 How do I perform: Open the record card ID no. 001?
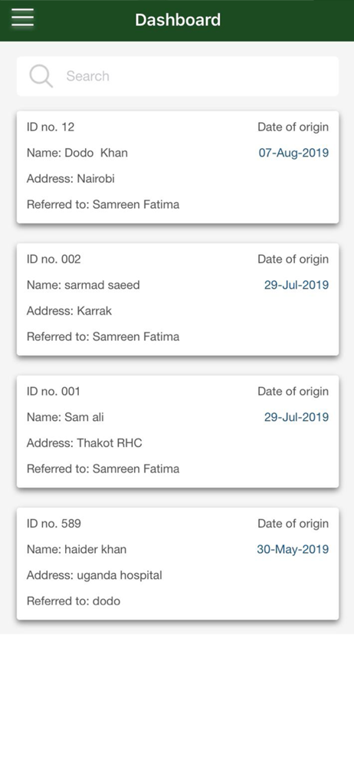(x=178, y=432)
